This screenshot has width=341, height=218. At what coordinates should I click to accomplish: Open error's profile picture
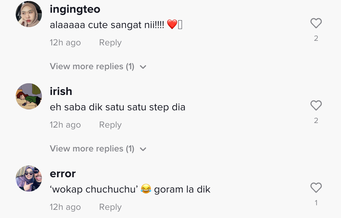click(29, 179)
